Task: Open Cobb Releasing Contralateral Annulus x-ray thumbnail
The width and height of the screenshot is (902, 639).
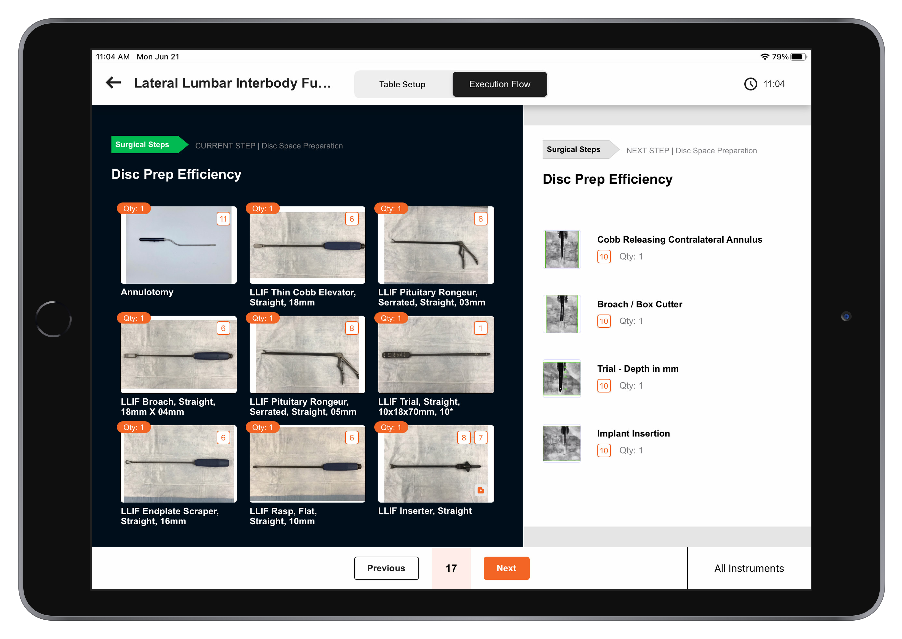Action: [x=562, y=249]
